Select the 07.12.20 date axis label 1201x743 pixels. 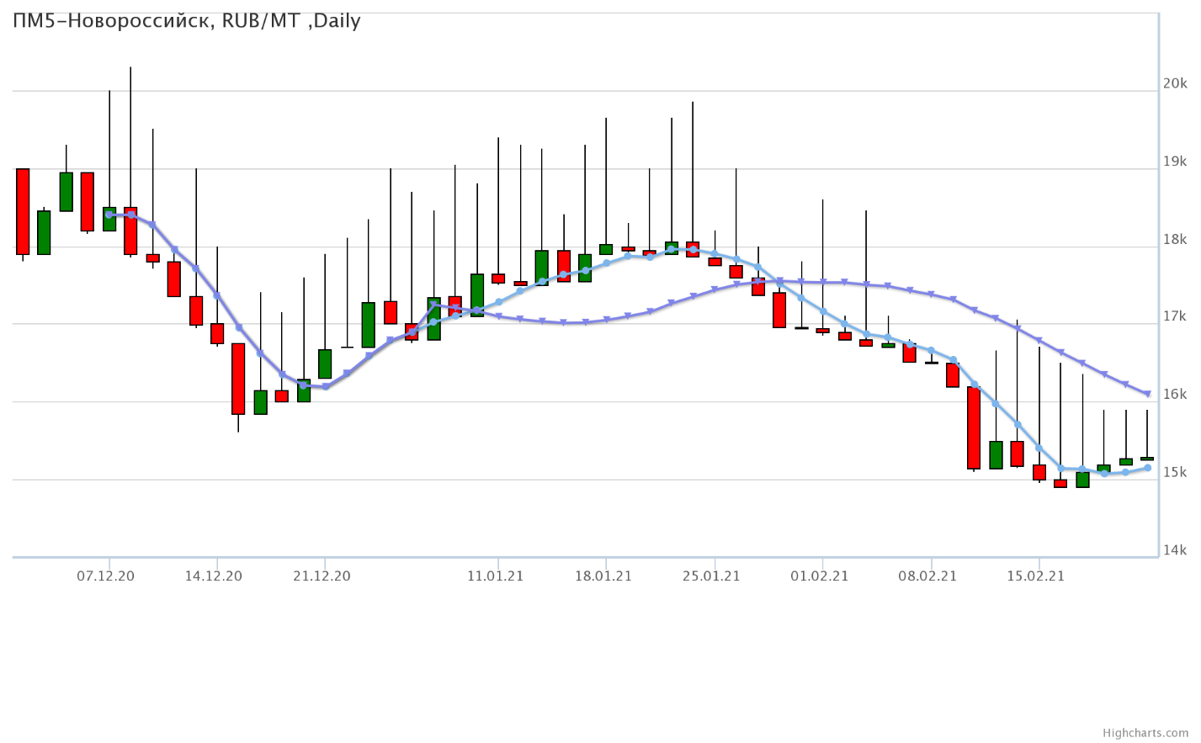[x=106, y=576]
